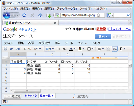Viewport: 134px width, 106px height.
Task: Select the オリジナル header cell
Action: coord(82,62)
